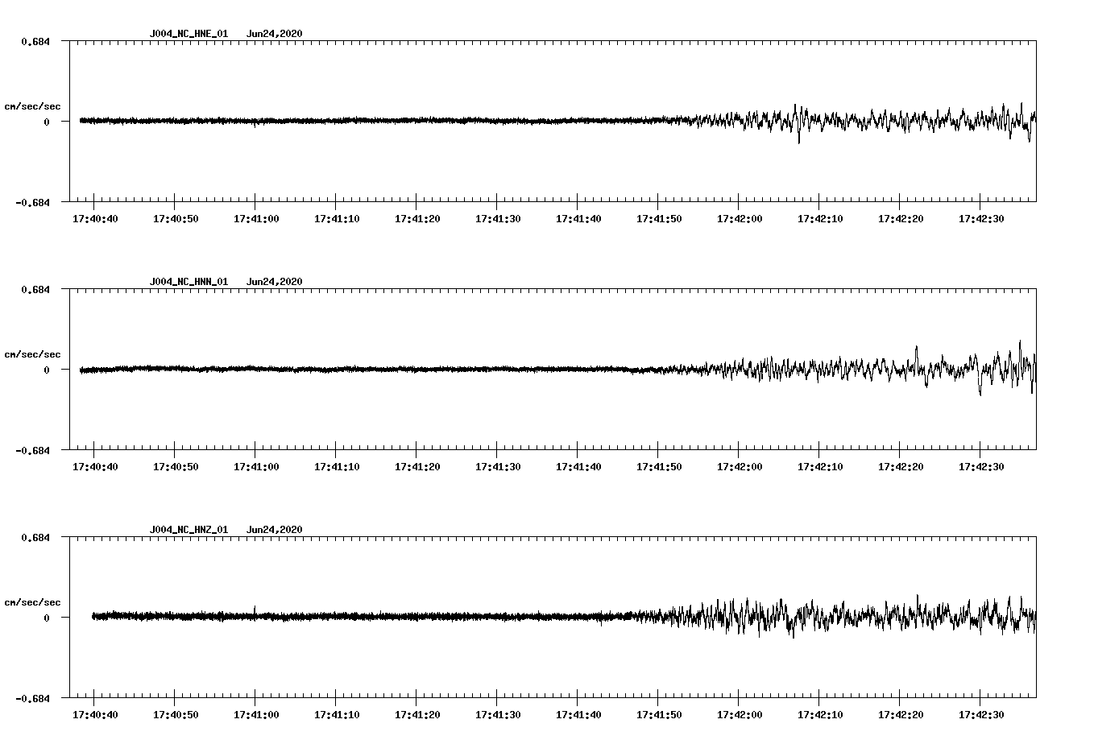The height and width of the screenshot is (744, 1094).
Task: Click the 17:41:00 time label under HNE plot
Action: [x=256, y=219]
